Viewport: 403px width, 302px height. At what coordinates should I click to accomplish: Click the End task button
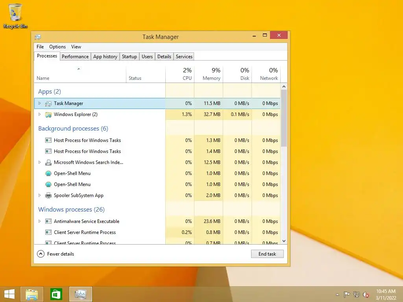pyautogui.click(x=267, y=254)
